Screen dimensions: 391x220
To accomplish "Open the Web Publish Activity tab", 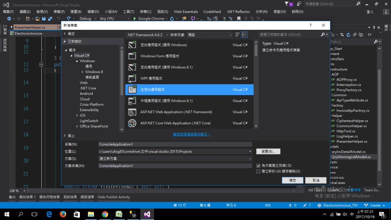I will (x=114, y=197).
